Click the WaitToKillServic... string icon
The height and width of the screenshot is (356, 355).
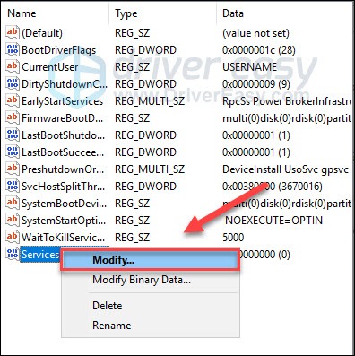[13, 237]
